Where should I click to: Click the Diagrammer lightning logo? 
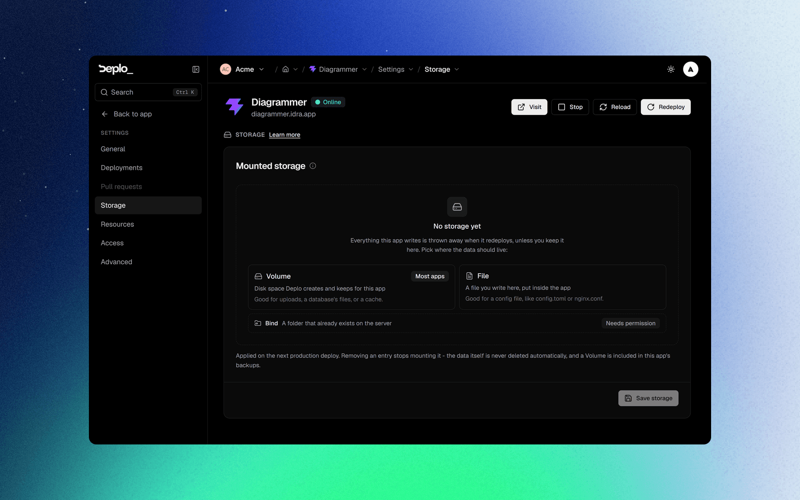tap(234, 107)
